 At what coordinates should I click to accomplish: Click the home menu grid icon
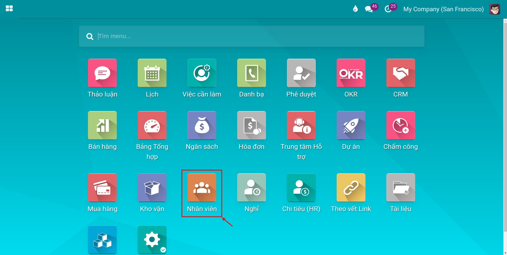click(9, 8)
